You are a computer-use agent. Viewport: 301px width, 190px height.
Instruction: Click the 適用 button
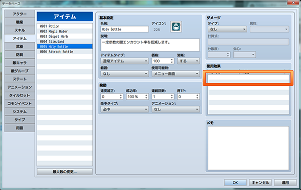point(285,182)
